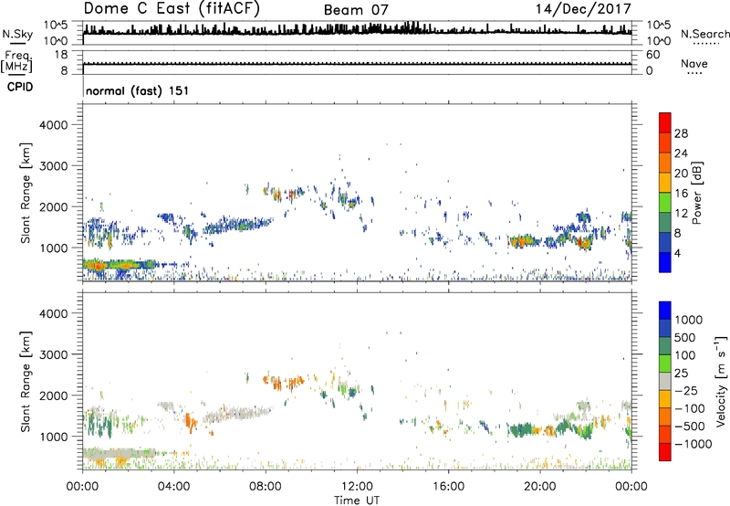The width and height of the screenshot is (730, 506).
Task: Click the '12:00' time axis label
Action: [357, 487]
